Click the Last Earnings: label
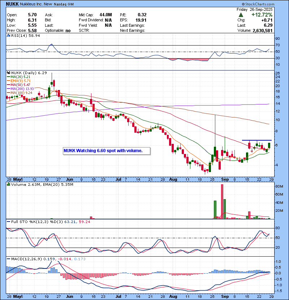Screen dimensions: 289x300 (132, 25)
